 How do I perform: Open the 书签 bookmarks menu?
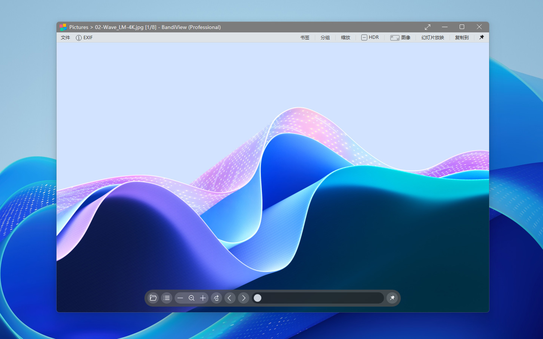pyautogui.click(x=305, y=38)
